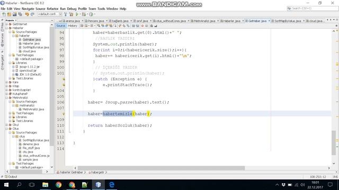Collapse the haberler package node
Image resolution: width=339 pixels, height=190 pixels.
[x=13, y=36]
